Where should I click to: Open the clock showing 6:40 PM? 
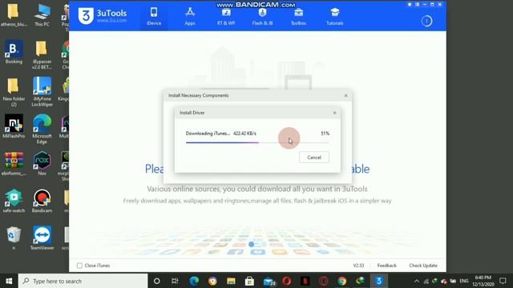483,281
